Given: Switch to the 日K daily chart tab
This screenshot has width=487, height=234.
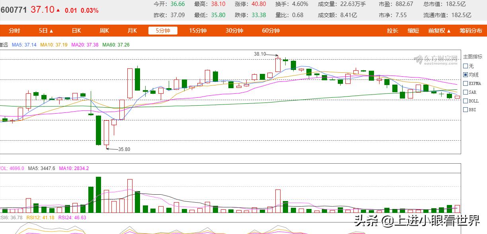Looking at the screenshot, I should [76, 30].
